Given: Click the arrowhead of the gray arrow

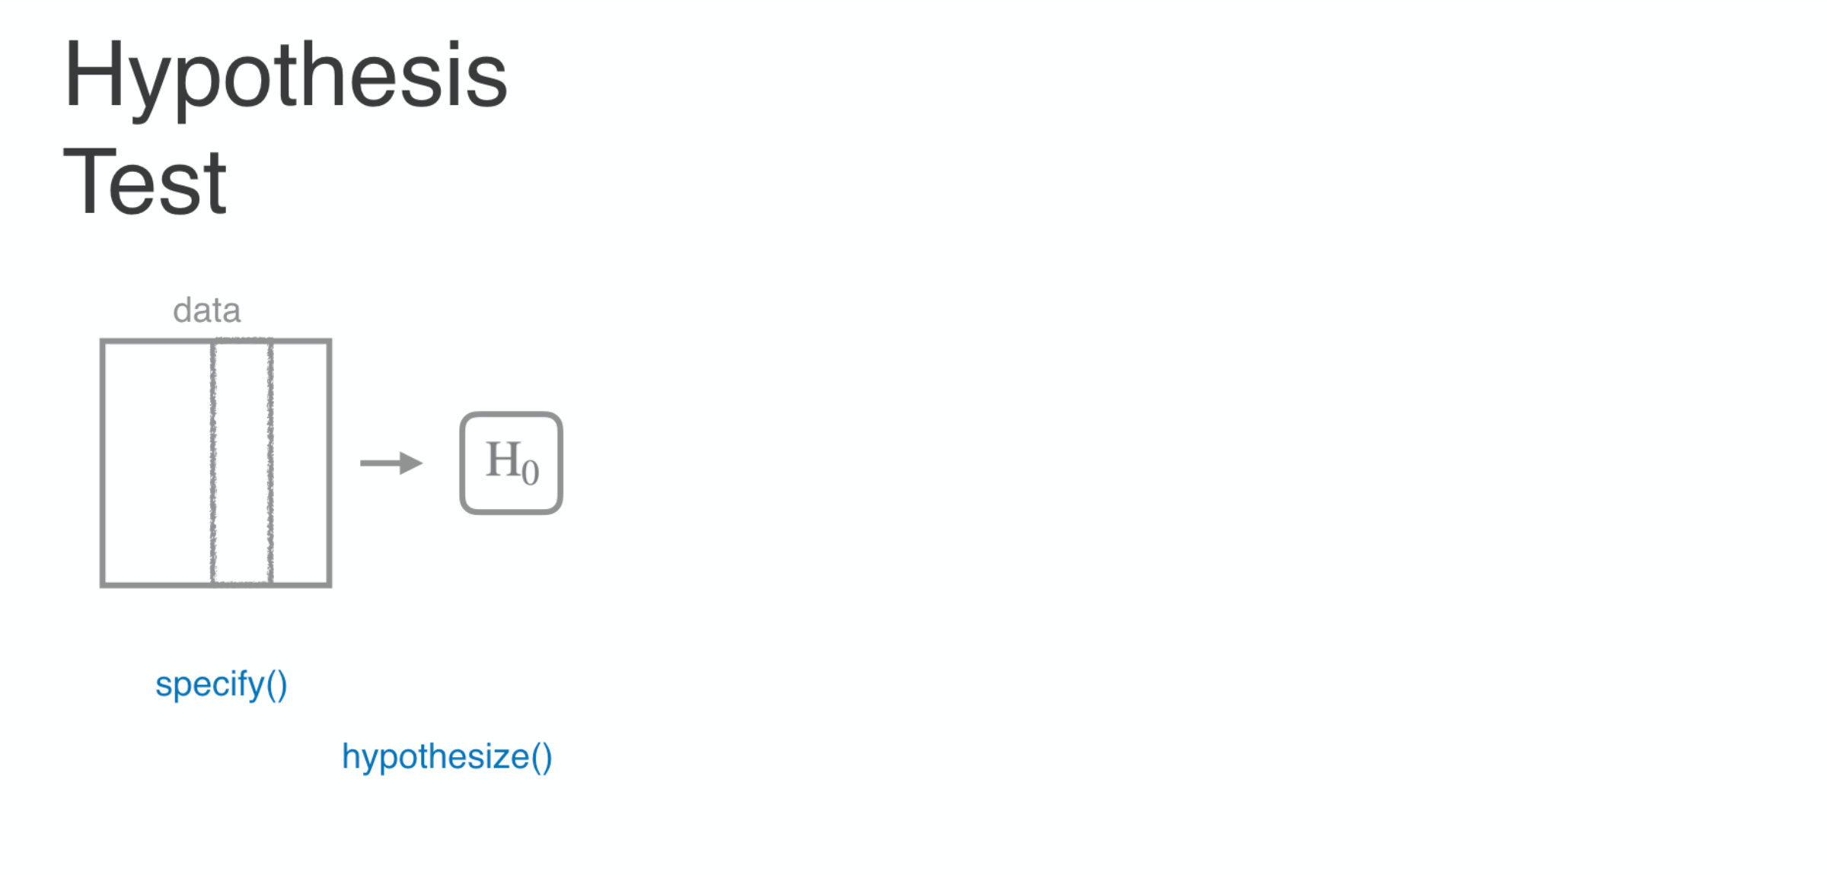Looking at the screenshot, I should coord(411,463).
